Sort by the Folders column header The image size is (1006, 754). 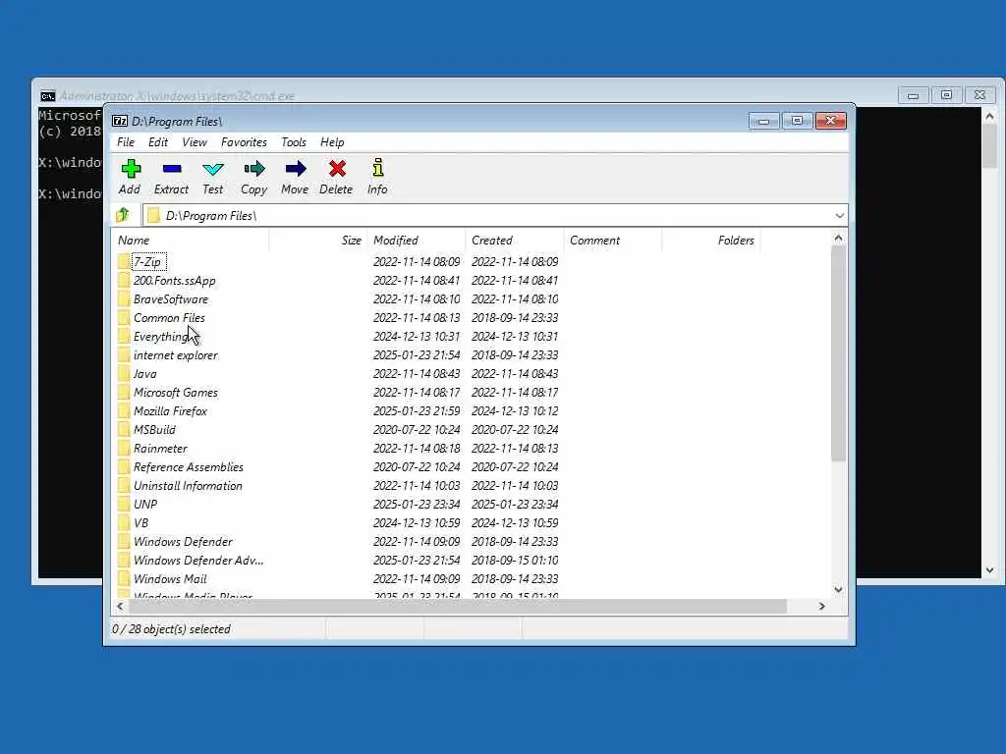pos(711,241)
